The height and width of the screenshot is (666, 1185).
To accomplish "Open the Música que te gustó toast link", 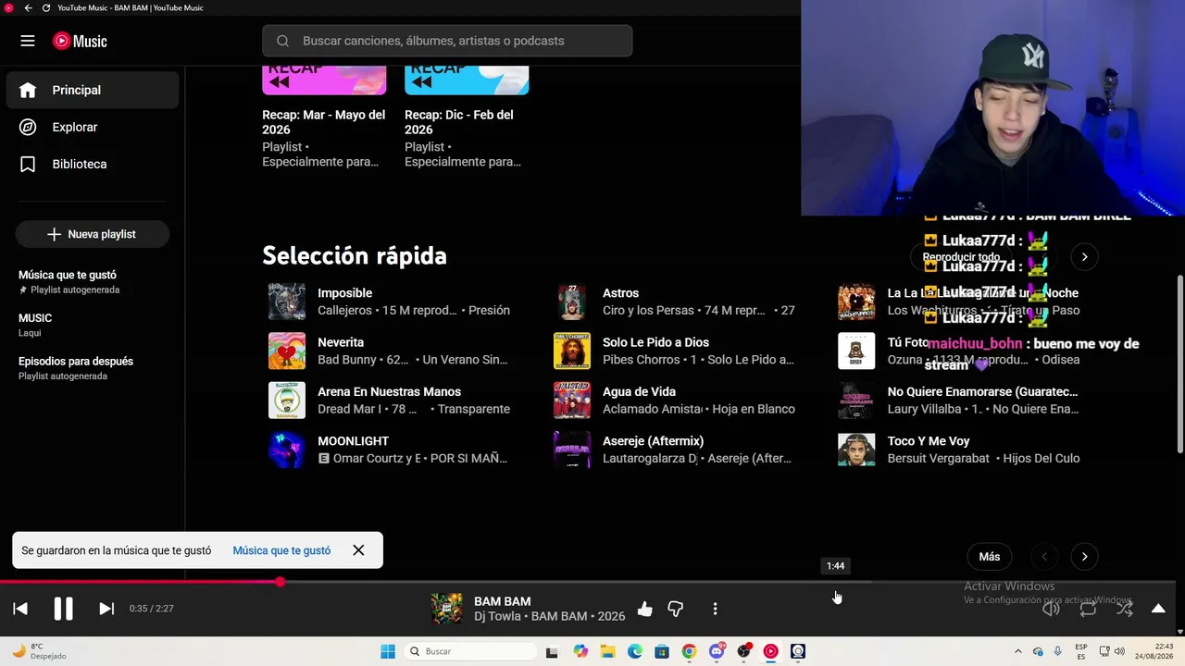I will (281, 550).
